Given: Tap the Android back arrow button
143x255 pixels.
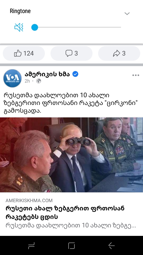Looking at the screenshot, I should point(111,245).
